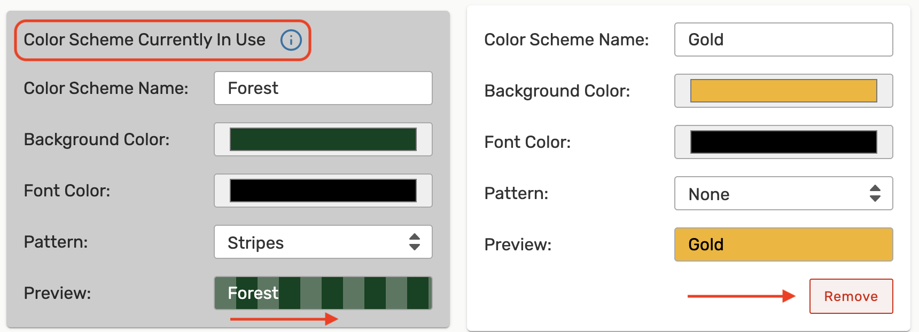Click the Gold scheme's Font Color label

click(x=527, y=142)
